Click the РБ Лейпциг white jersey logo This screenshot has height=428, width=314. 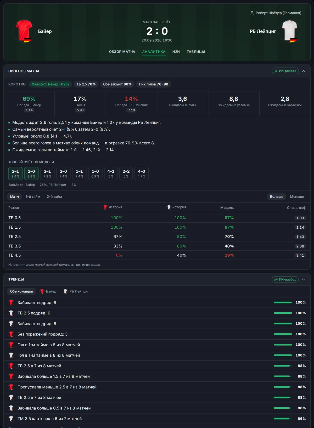[x=290, y=31]
